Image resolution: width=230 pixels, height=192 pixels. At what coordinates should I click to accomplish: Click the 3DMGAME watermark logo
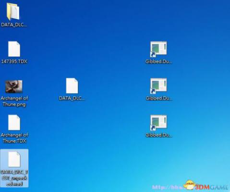pyautogui.click(x=206, y=186)
